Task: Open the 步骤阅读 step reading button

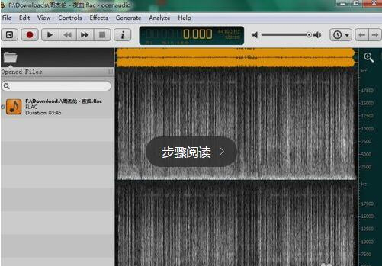Action: tap(191, 152)
